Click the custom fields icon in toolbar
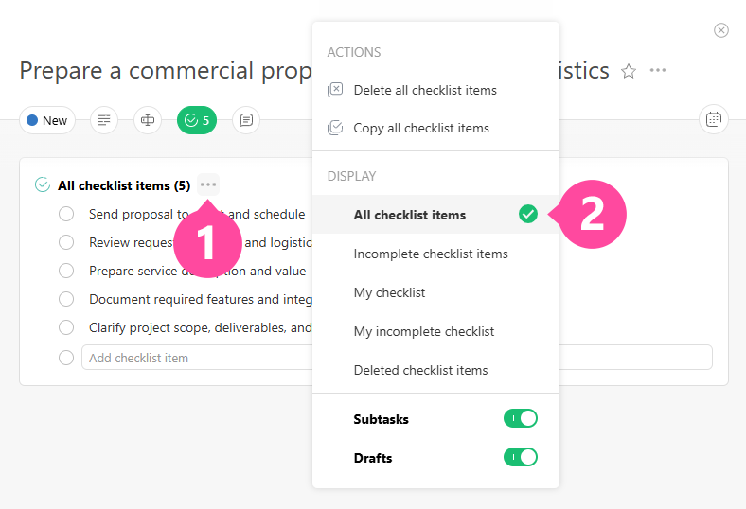The height and width of the screenshot is (509, 746). (x=148, y=120)
